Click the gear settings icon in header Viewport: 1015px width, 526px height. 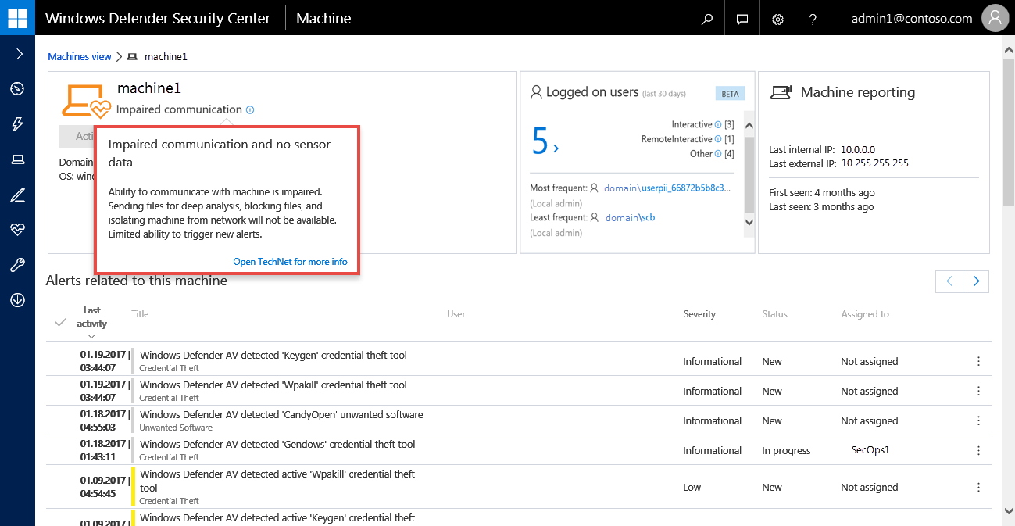[x=777, y=19]
